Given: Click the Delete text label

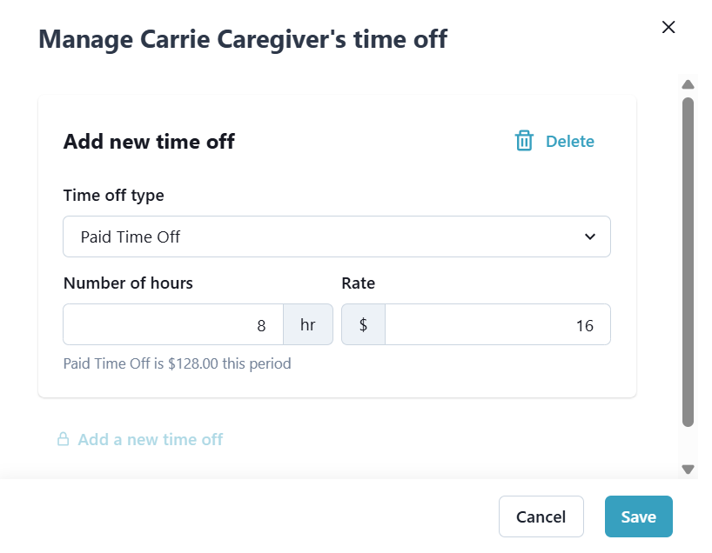Looking at the screenshot, I should coord(570,141).
